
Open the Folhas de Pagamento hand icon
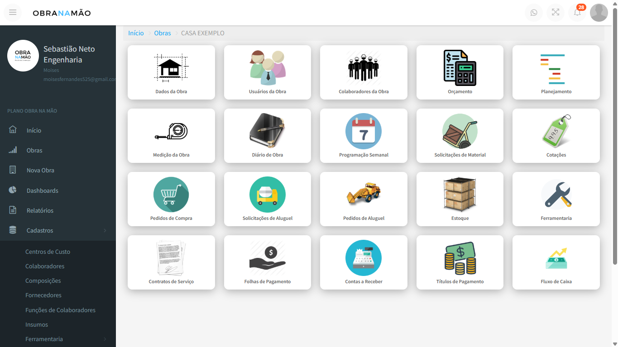coord(268,258)
